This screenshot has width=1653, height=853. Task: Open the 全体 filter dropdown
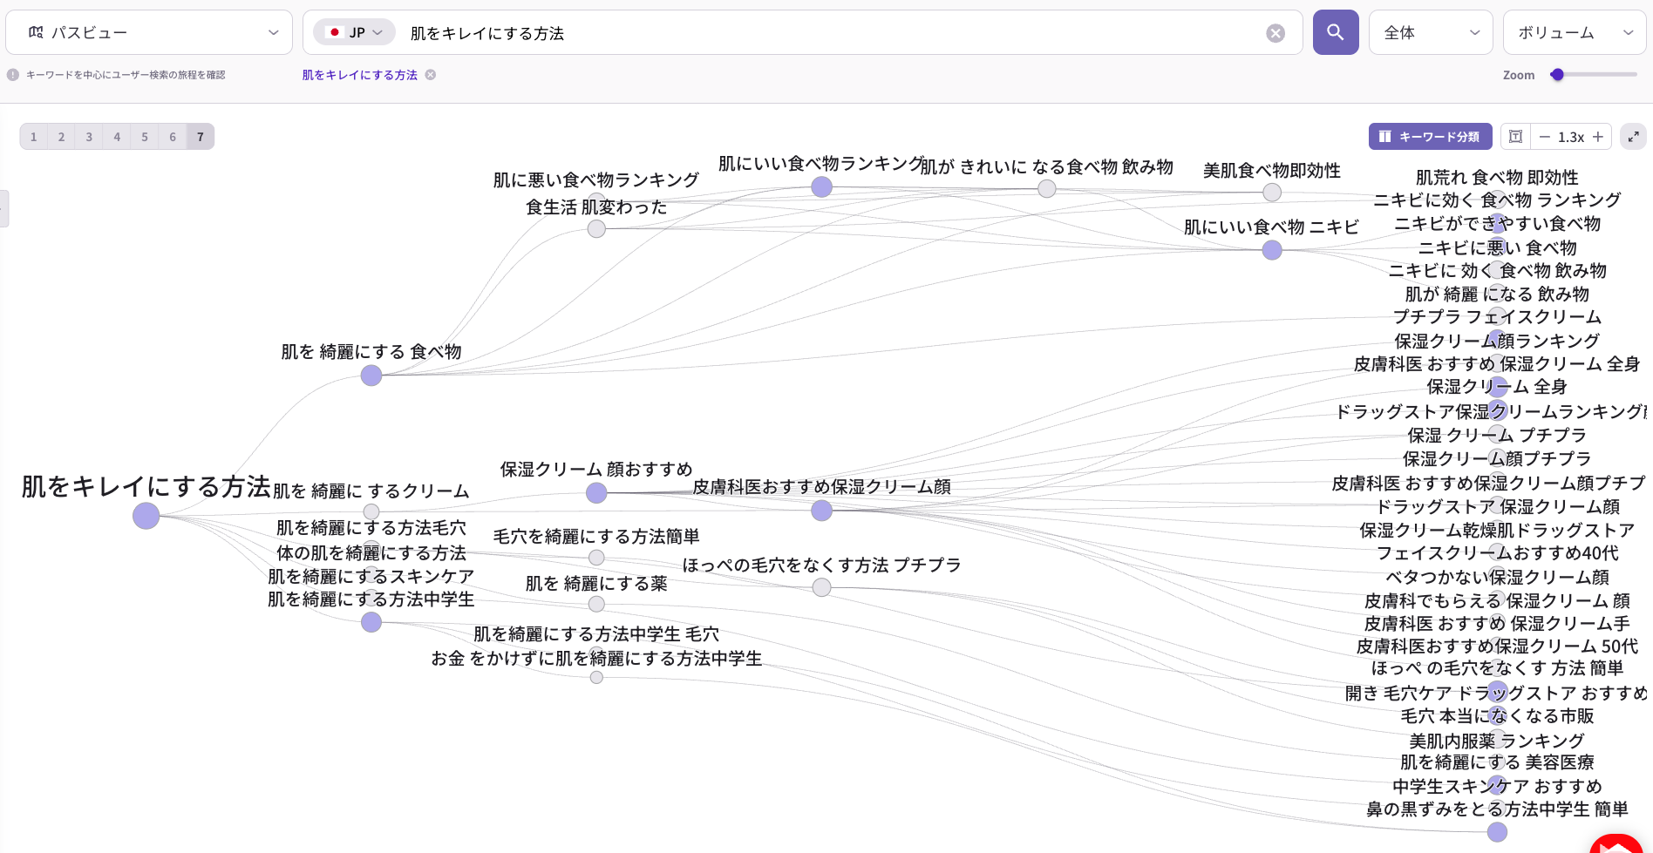click(x=1432, y=32)
